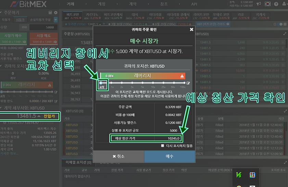Click the announcements megaphone icon
Image resolution: width=288 pixels, height=187 pixels.
[x=258, y=4]
